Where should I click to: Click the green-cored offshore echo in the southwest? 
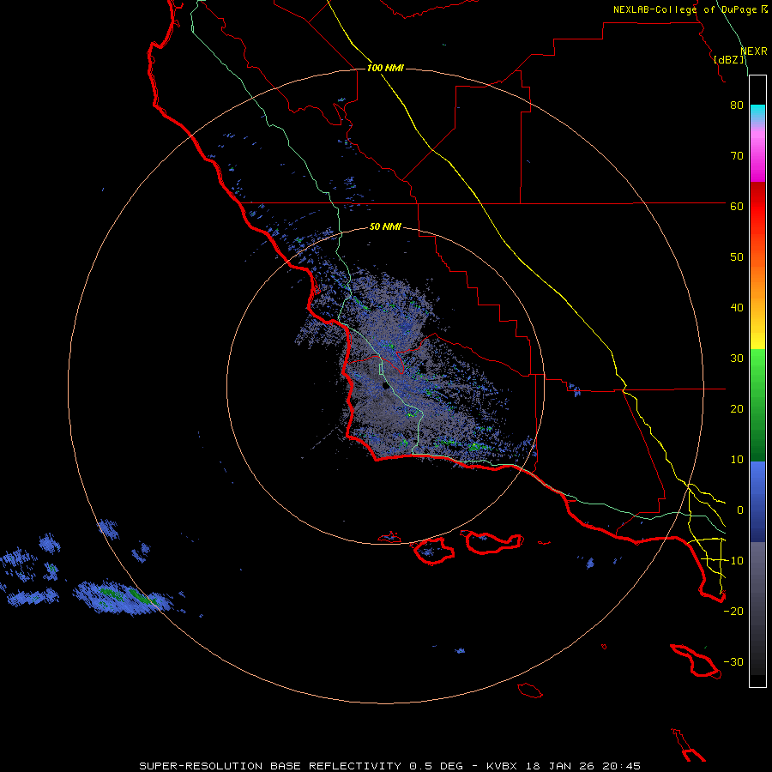(x=124, y=597)
